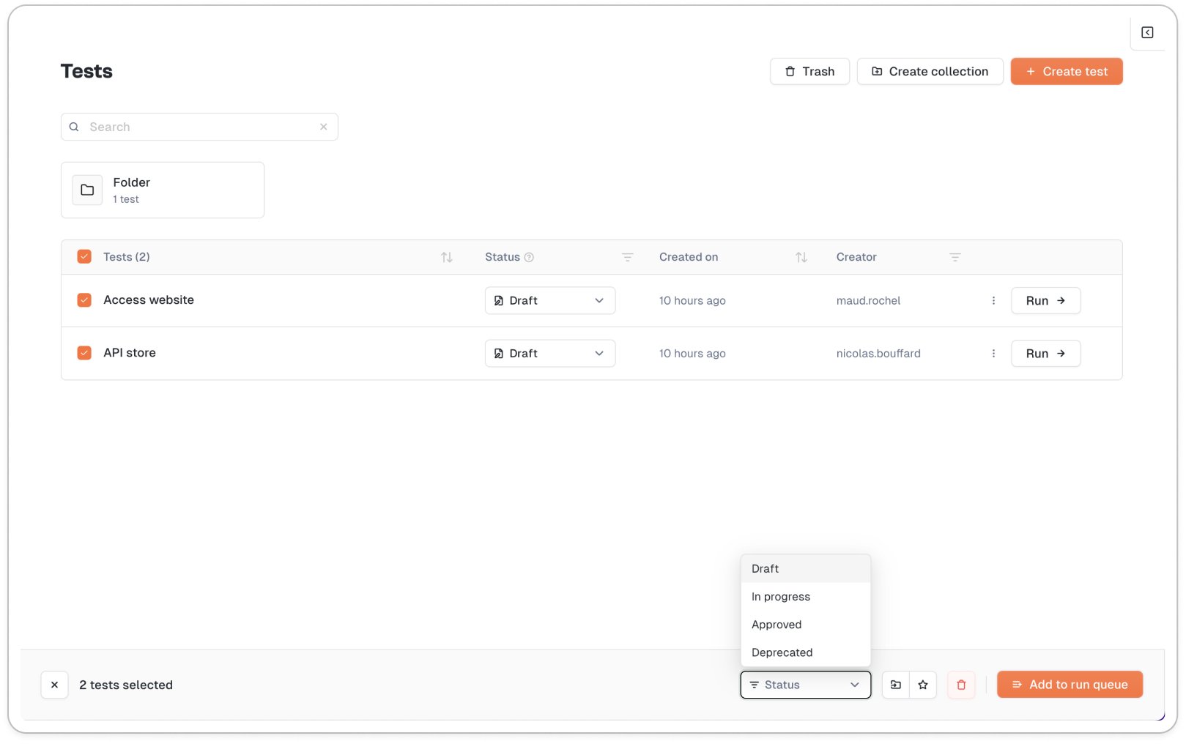
Task: Deselect the Access website checkbox
Action: tap(84, 300)
